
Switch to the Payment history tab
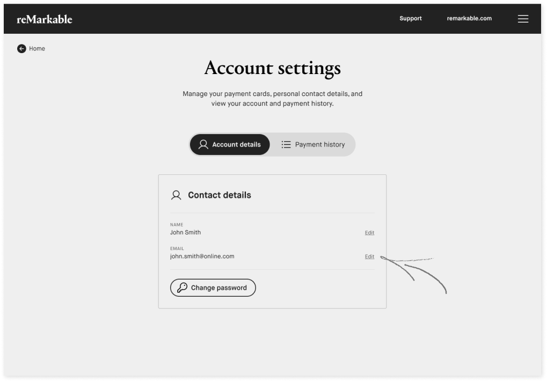[313, 144]
